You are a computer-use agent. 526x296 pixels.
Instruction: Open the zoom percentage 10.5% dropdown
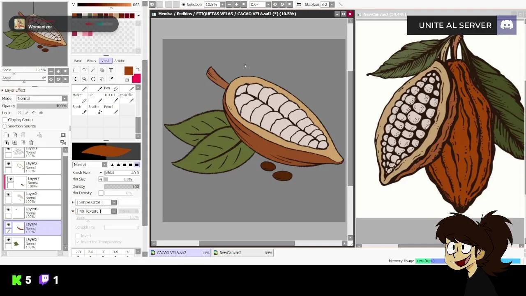[x=222, y=5]
